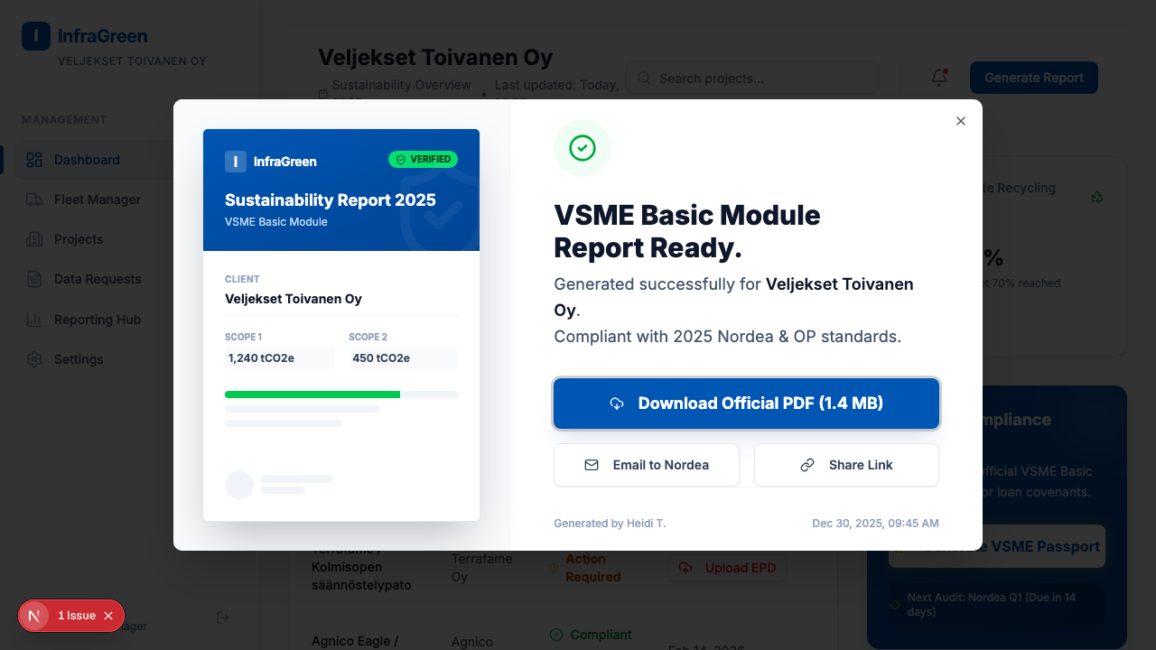Image resolution: width=1156 pixels, height=650 pixels.
Task: Click the VERIFIED badge on report
Action: 423,160
